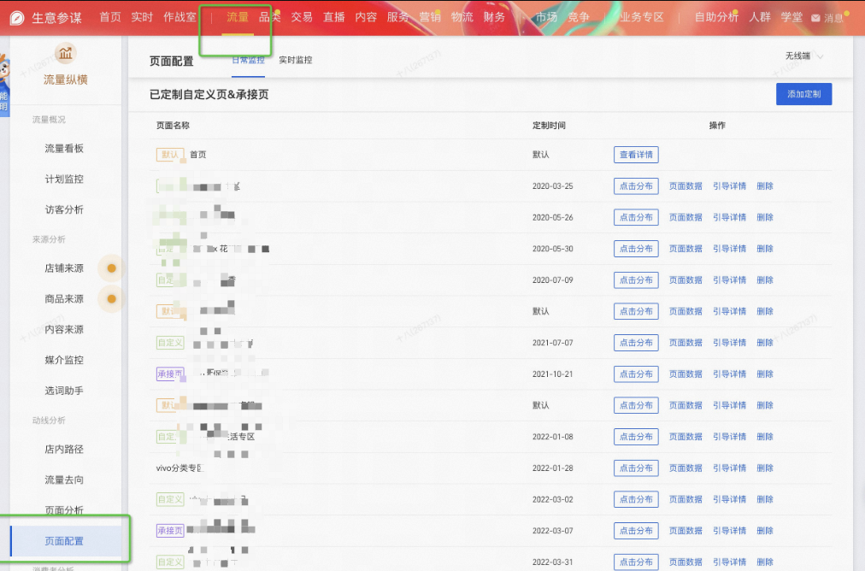Click 点击分布 for the 2020-07-09 row
Viewport: 865px width, 571px height.
(x=636, y=280)
